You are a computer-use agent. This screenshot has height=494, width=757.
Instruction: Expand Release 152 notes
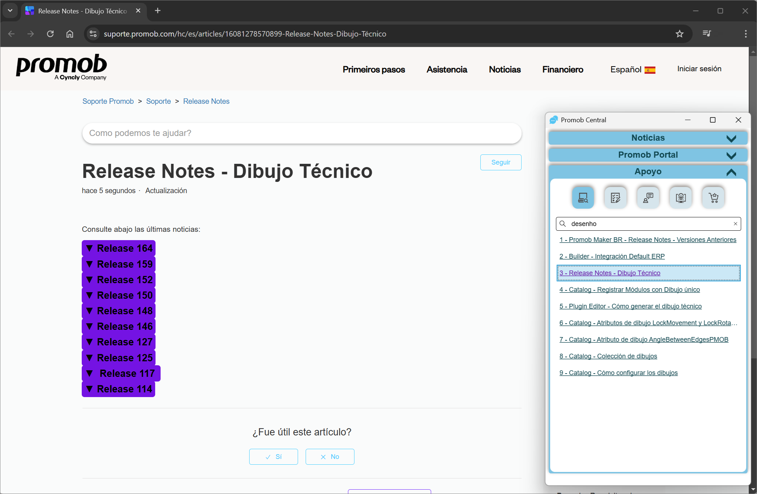point(119,280)
